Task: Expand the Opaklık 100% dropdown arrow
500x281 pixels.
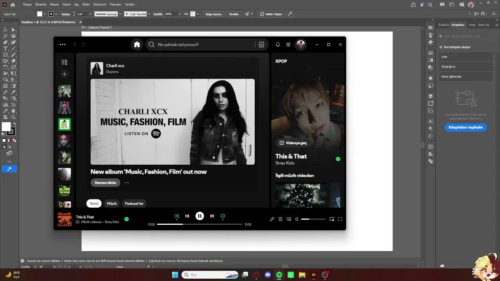Action: [x=180, y=14]
